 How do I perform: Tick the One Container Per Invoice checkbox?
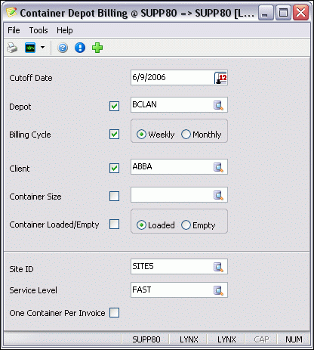pyautogui.click(x=115, y=313)
